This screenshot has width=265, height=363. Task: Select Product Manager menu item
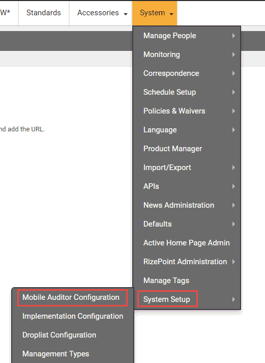(187, 149)
